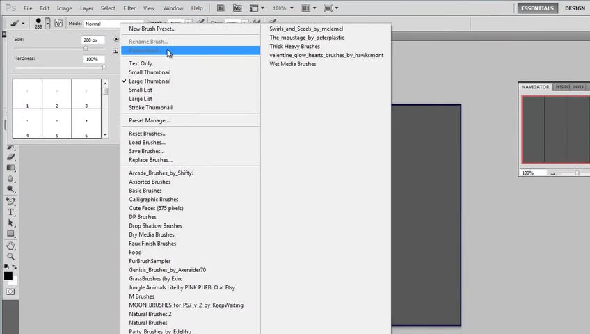
Task: Launch Bridge with the Br icon
Action: [x=221, y=8]
